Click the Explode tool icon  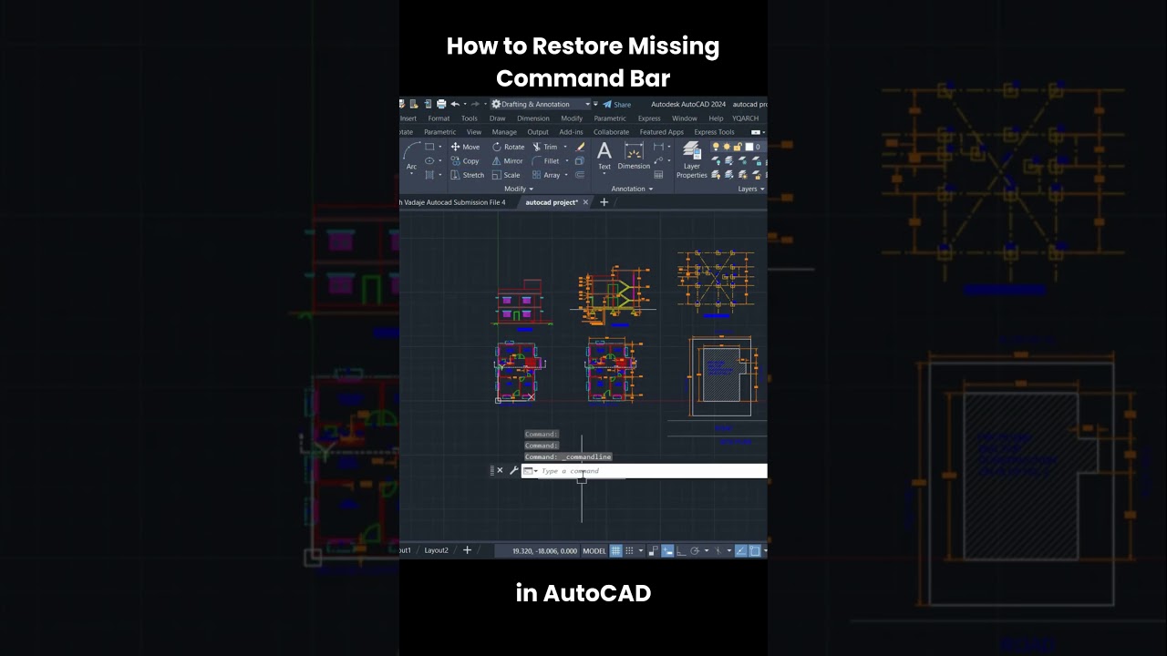(x=580, y=161)
